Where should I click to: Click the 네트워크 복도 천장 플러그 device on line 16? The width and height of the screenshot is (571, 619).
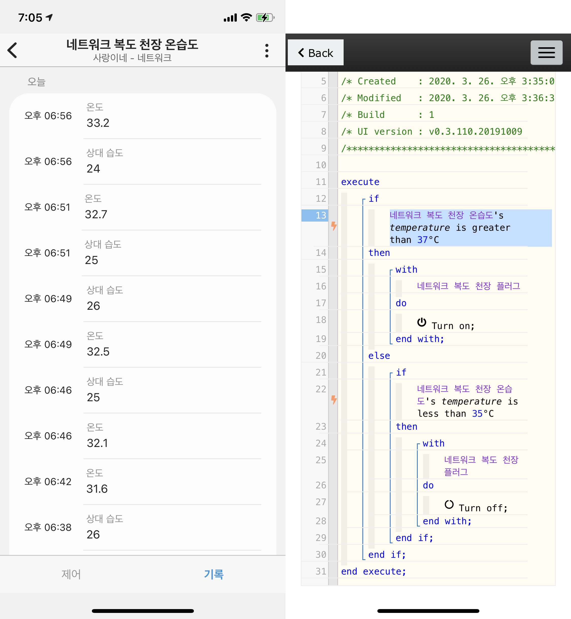(x=468, y=286)
